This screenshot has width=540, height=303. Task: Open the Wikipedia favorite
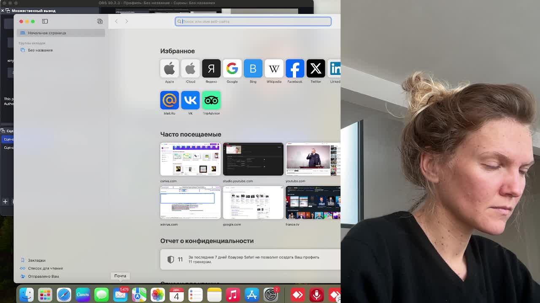click(x=274, y=68)
